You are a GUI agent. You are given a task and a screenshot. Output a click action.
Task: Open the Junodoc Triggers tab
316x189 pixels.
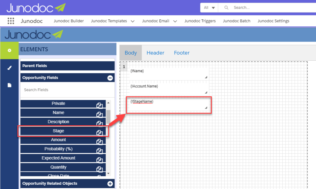200,21
